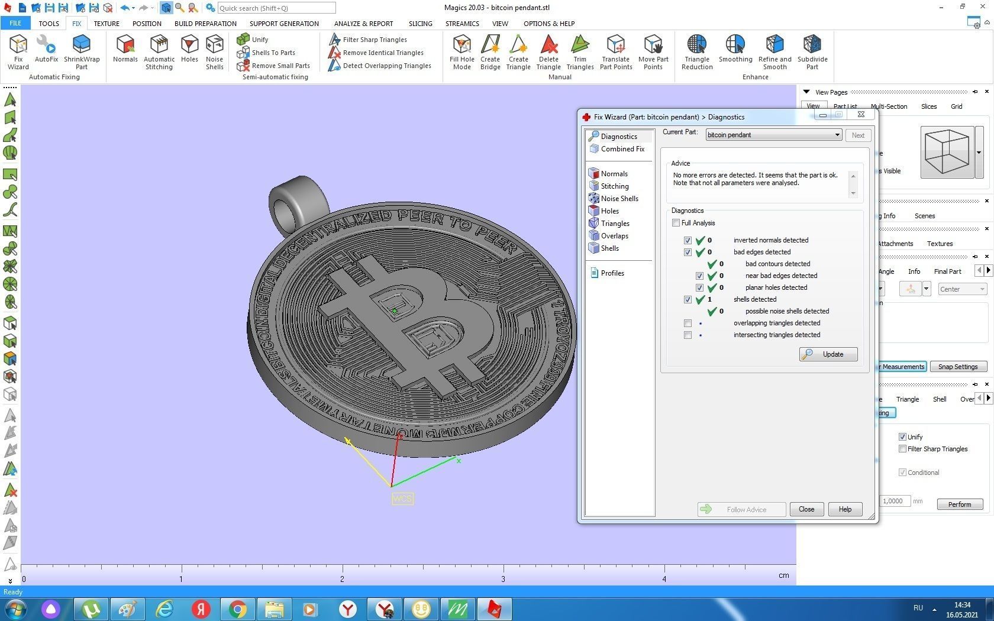Select Combined Fix in Fix Wizard
This screenshot has height=621, width=994.
(x=617, y=149)
